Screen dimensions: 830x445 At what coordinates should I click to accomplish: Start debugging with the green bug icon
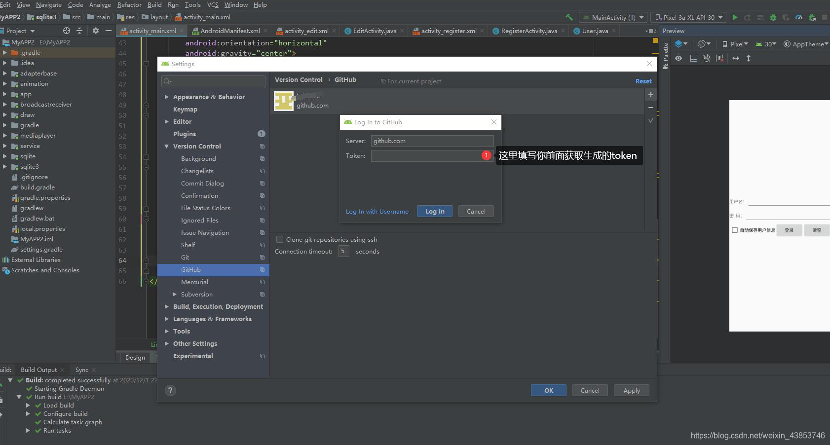[773, 17]
